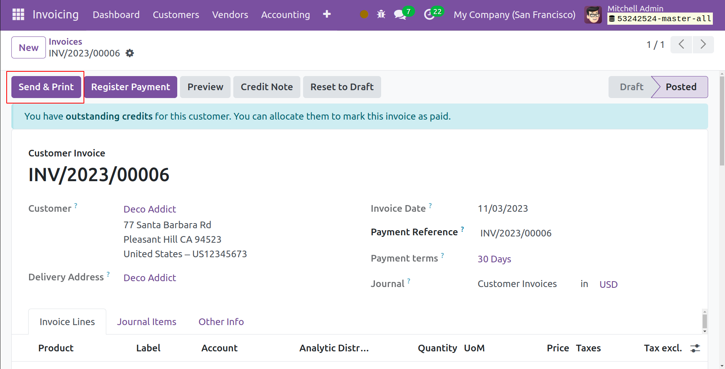725x369 pixels.
Task: Click the Preview button
Action: (205, 87)
